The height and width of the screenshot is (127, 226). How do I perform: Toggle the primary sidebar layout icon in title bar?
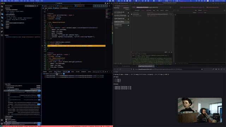click(106, 3)
